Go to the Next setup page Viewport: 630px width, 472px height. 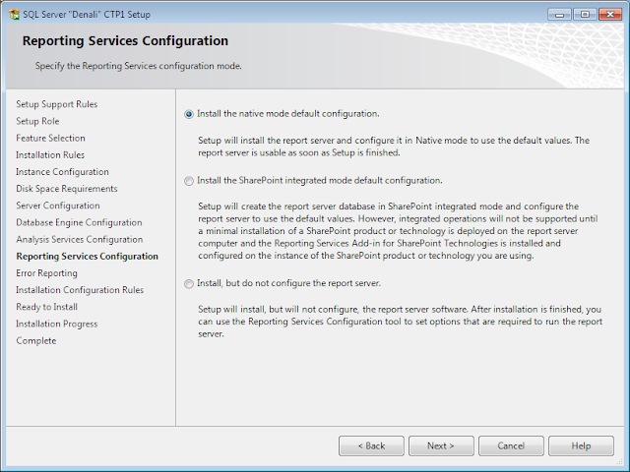[x=441, y=445]
